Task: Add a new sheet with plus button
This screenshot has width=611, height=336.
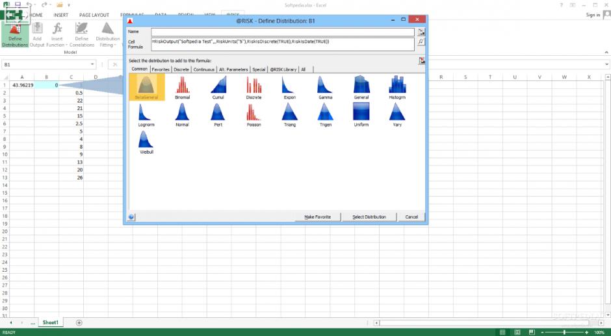Action: tap(79, 323)
